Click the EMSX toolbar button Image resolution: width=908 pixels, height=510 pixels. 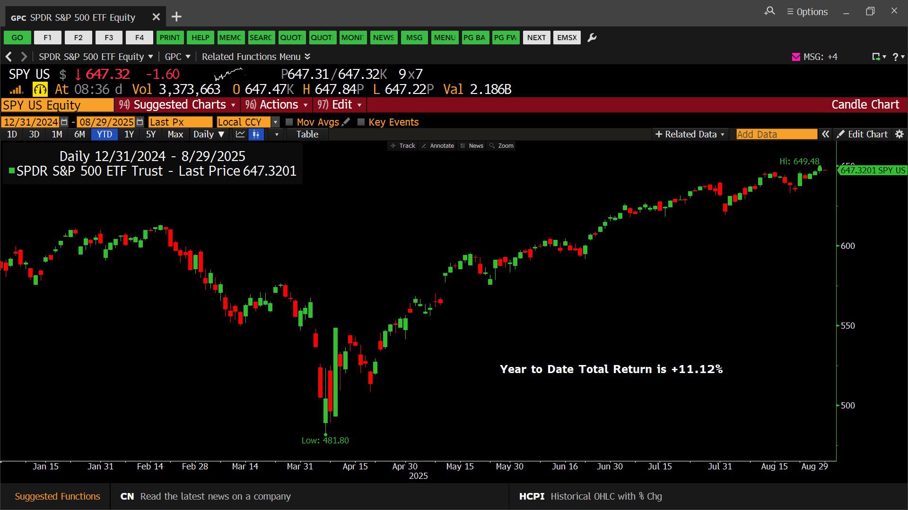point(567,38)
